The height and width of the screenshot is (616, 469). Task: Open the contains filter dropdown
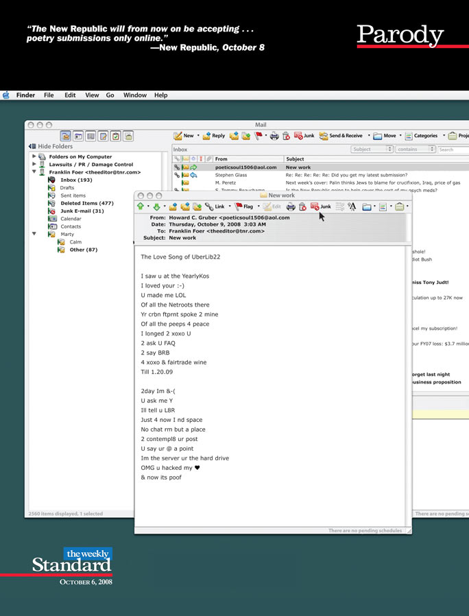click(415, 149)
